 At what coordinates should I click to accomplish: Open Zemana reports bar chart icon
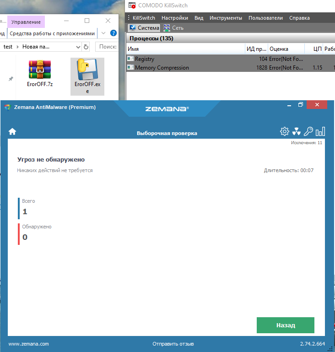coord(320,131)
